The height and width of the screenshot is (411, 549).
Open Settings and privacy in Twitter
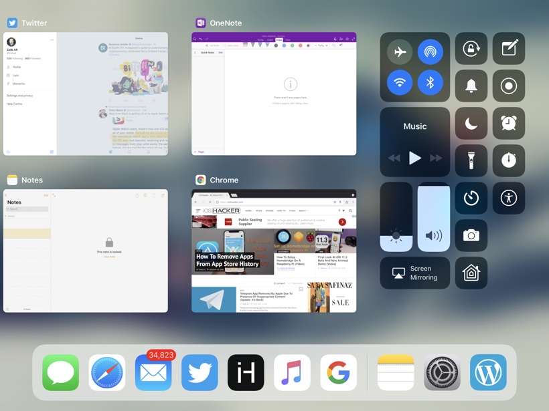(19, 96)
